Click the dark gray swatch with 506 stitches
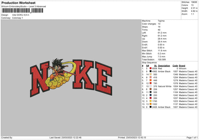Viewport: 199px width, 140px height. tap(151, 92)
